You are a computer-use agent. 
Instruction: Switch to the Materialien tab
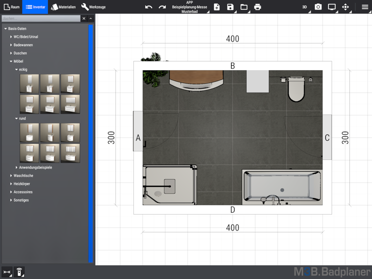coord(63,7)
